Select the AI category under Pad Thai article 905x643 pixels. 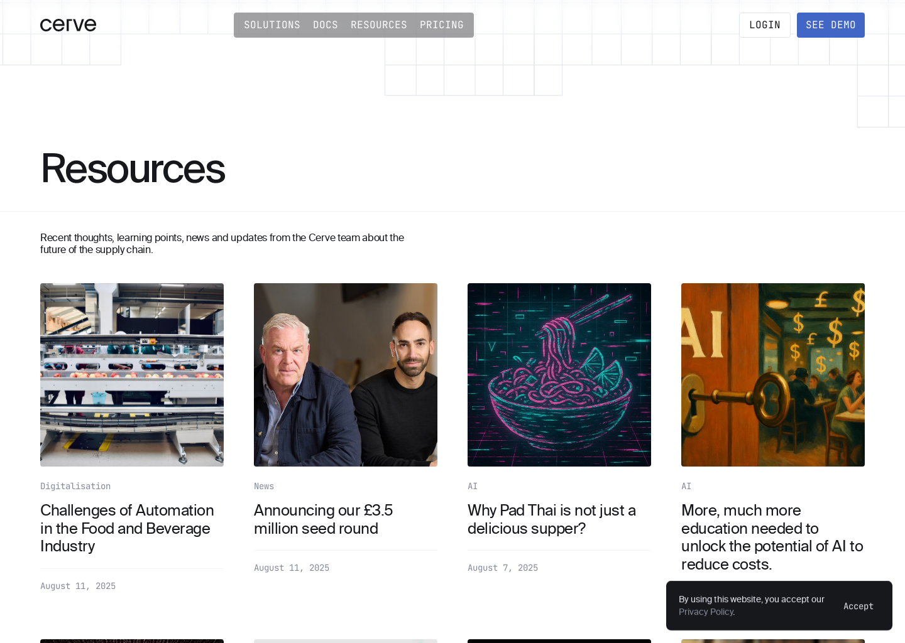point(472,486)
